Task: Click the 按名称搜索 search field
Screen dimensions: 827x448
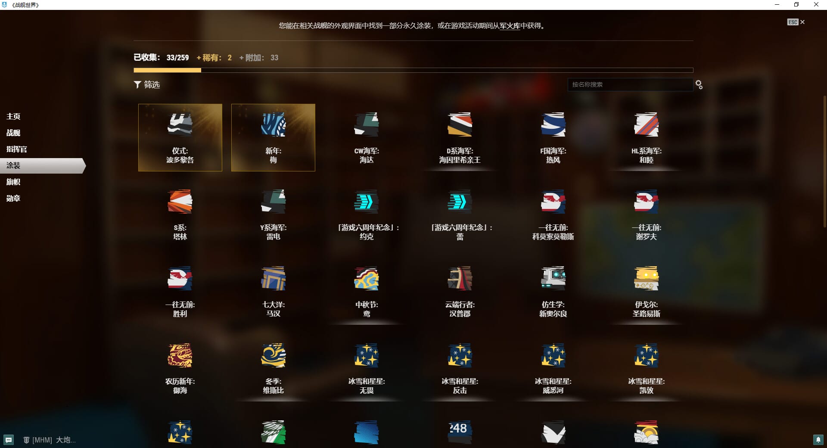Action: [630, 85]
